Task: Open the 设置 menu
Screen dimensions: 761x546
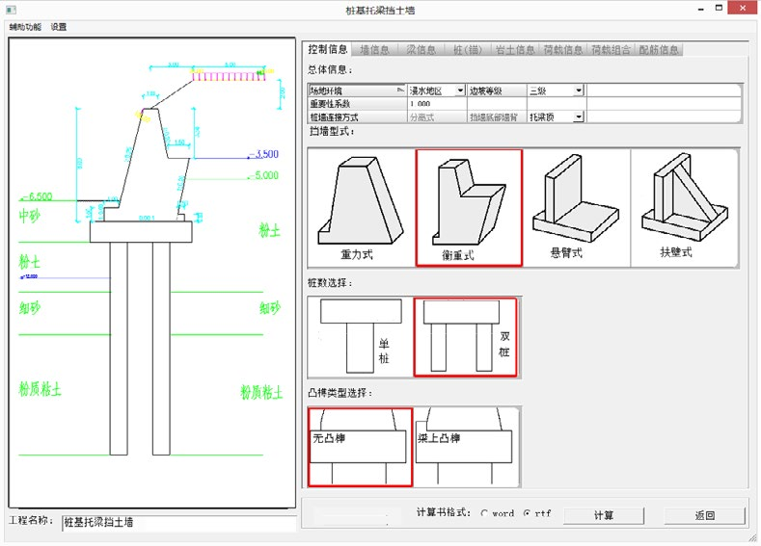Action: coord(60,27)
